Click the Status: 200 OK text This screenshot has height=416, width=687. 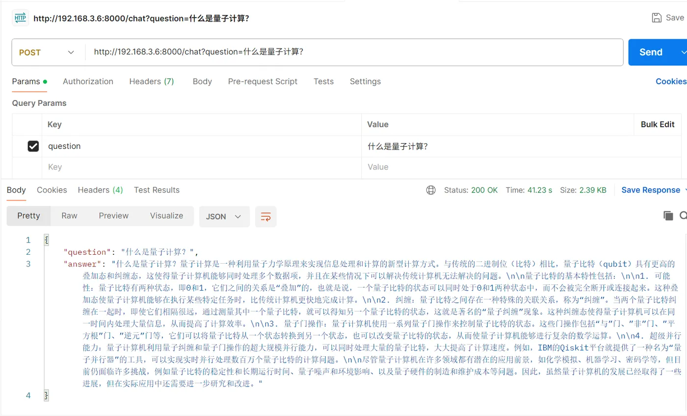471,190
